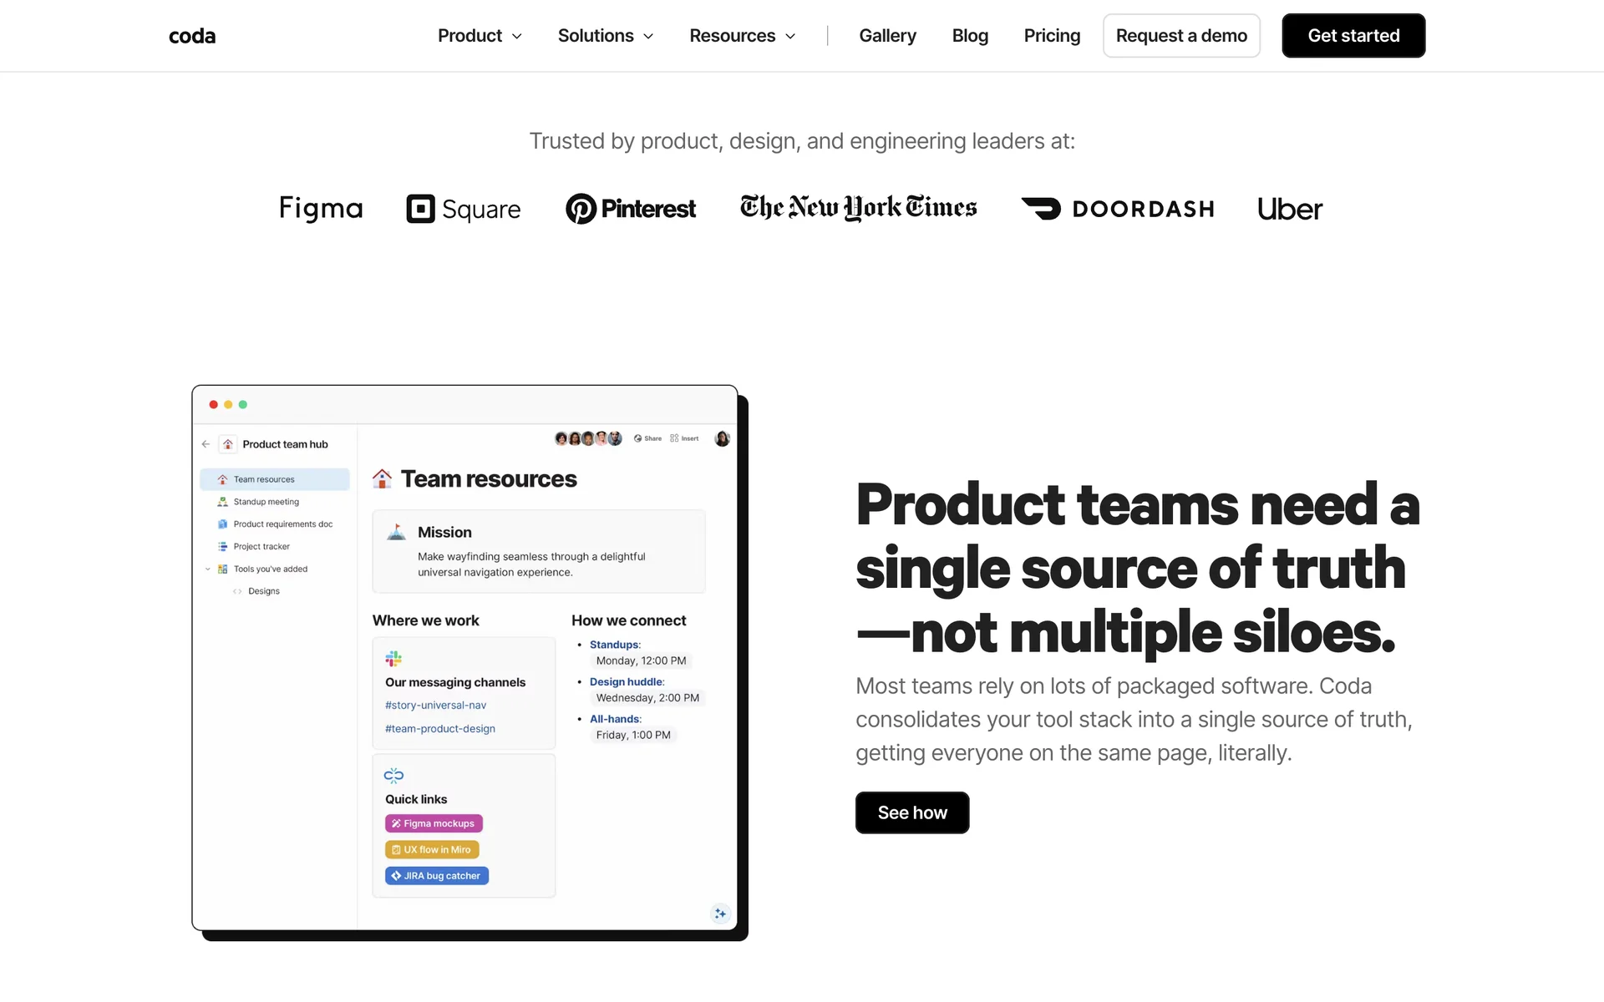This screenshot has height=1002, width=1604.
Task: Click the mountain flag Mission icon
Action: [x=397, y=533]
